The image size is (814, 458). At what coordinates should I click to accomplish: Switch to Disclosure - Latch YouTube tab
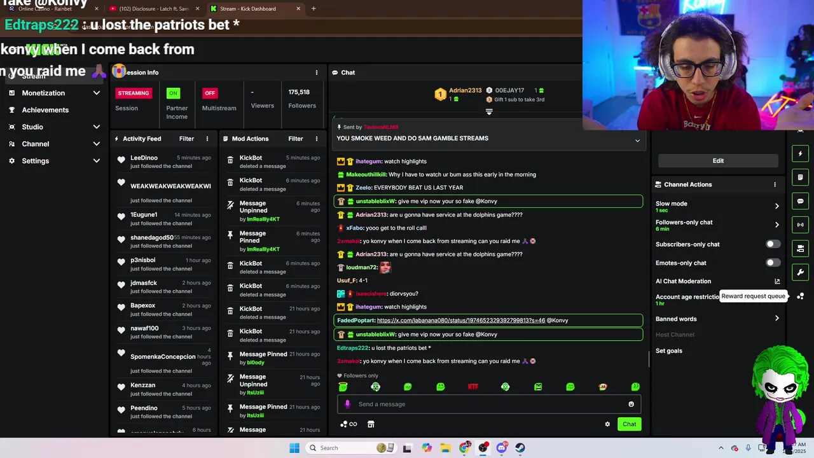[153, 8]
